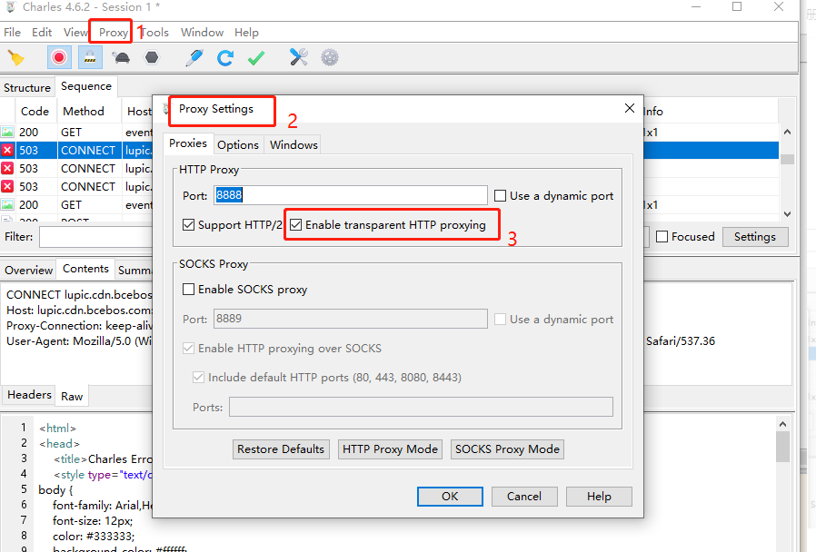Check HTTP Proxy Use a dynamic port
The image size is (816, 552).
(500, 196)
